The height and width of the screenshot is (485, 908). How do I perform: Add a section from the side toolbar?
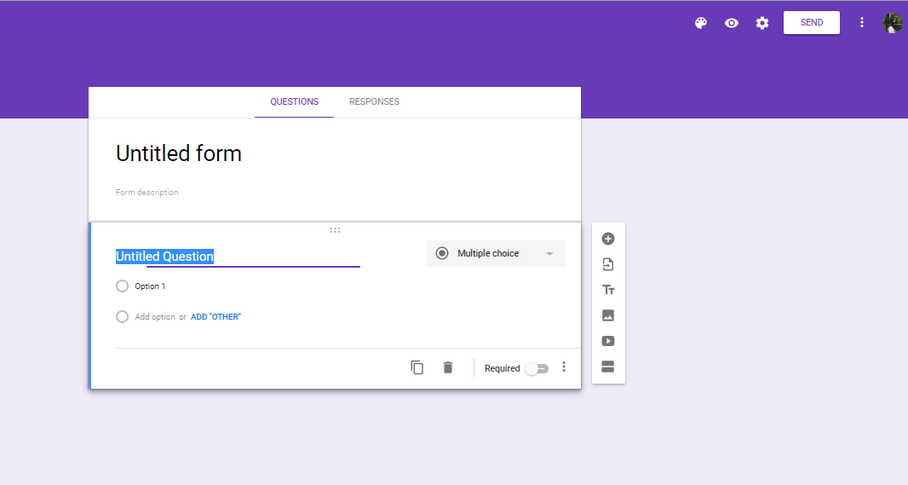(x=608, y=367)
